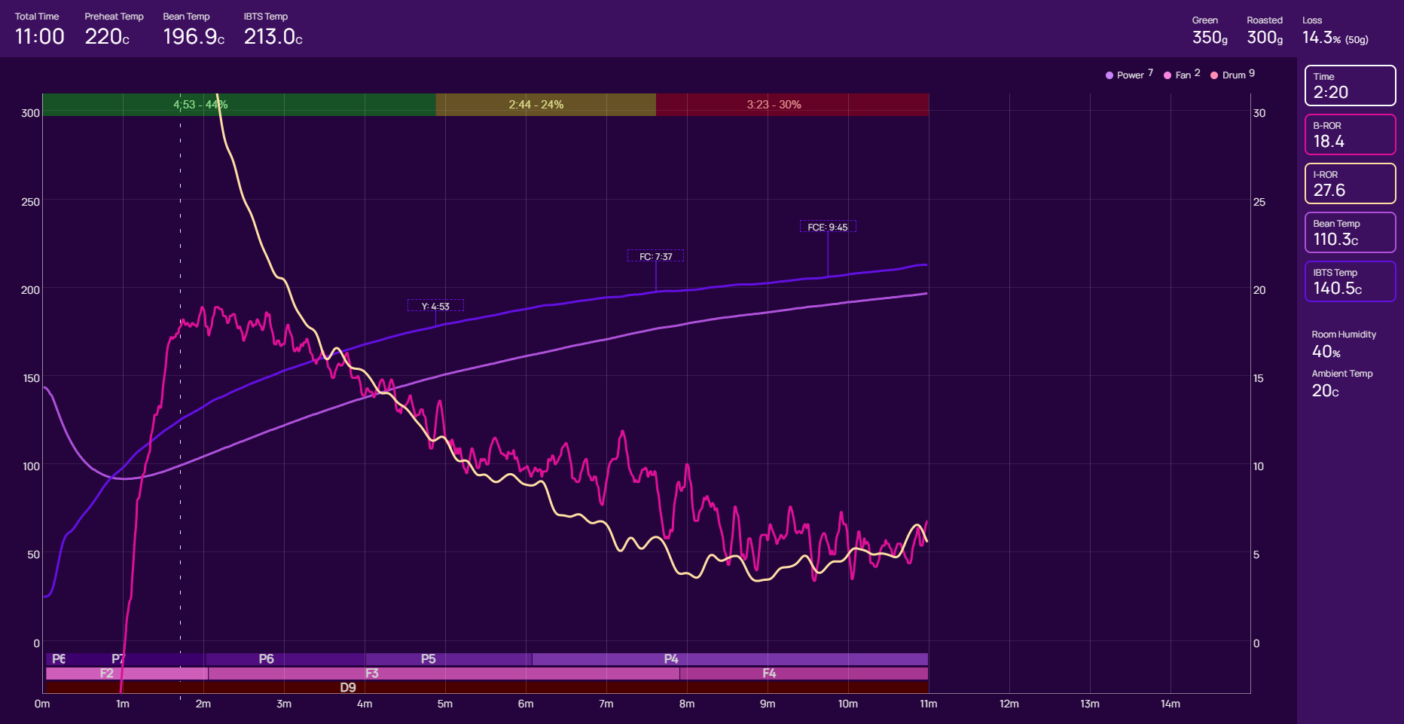Click the Y: 4:53 yellowing marker
1404x724 pixels.
(435, 306)
